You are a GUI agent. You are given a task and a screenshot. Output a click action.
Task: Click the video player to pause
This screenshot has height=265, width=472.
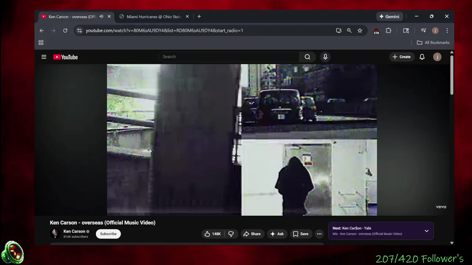point(242,140)
